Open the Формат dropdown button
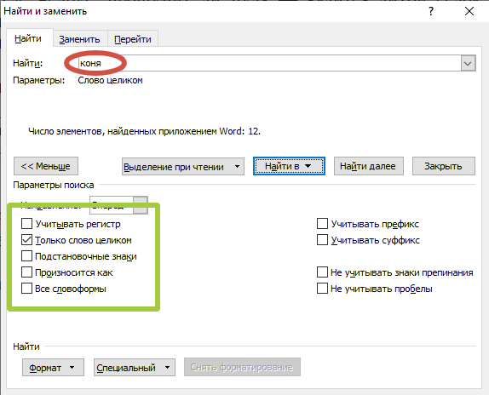489x395 pixels. point(53,368)
